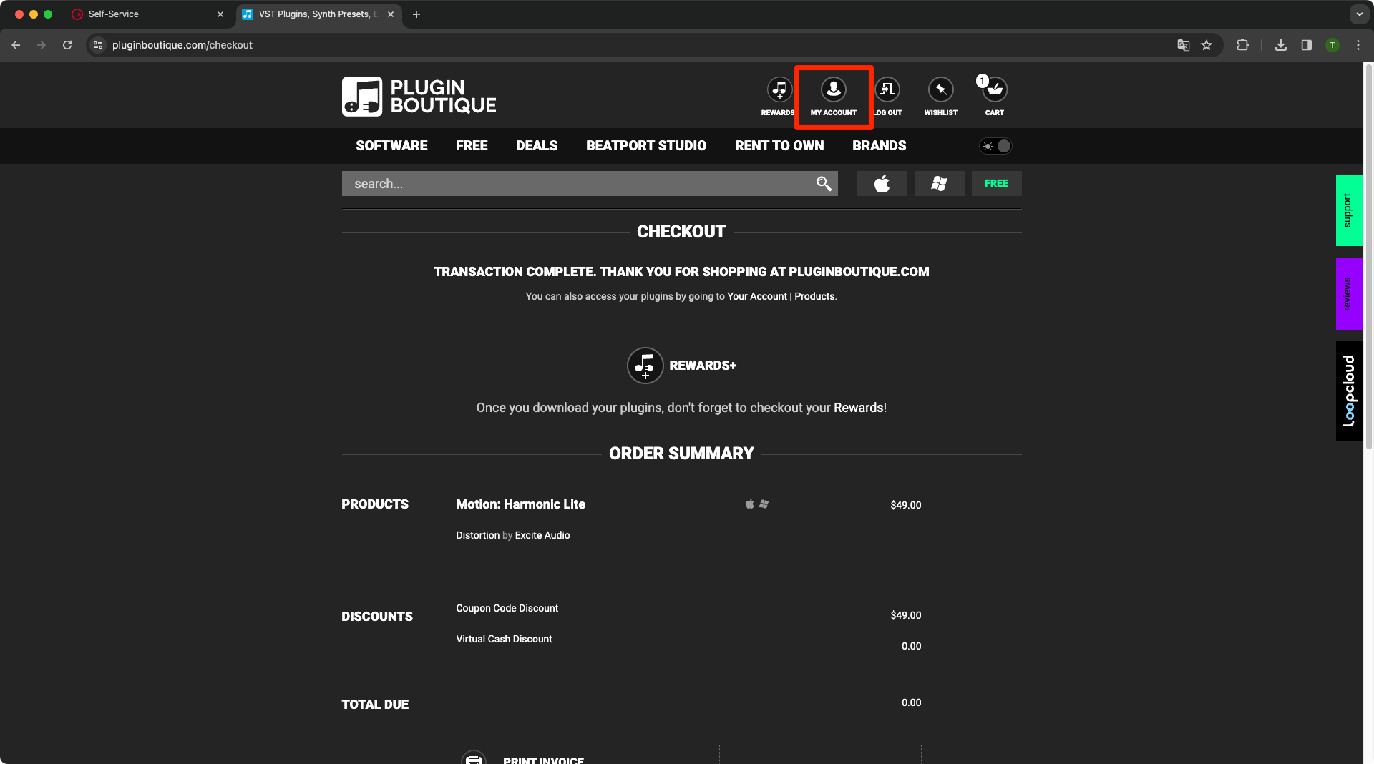Click the $49.00 product price
Screen dimensions: 1374x764
[905, 505]
